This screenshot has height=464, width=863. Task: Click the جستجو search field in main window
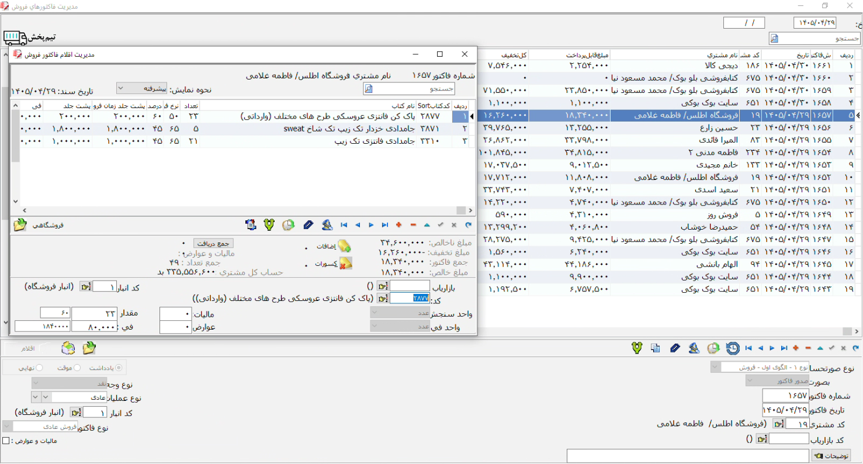(815, 39)
